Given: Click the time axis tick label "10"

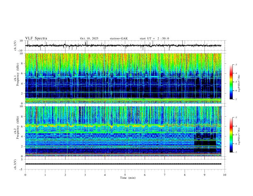Looking at the screenshot, I should tap(225, 175).
